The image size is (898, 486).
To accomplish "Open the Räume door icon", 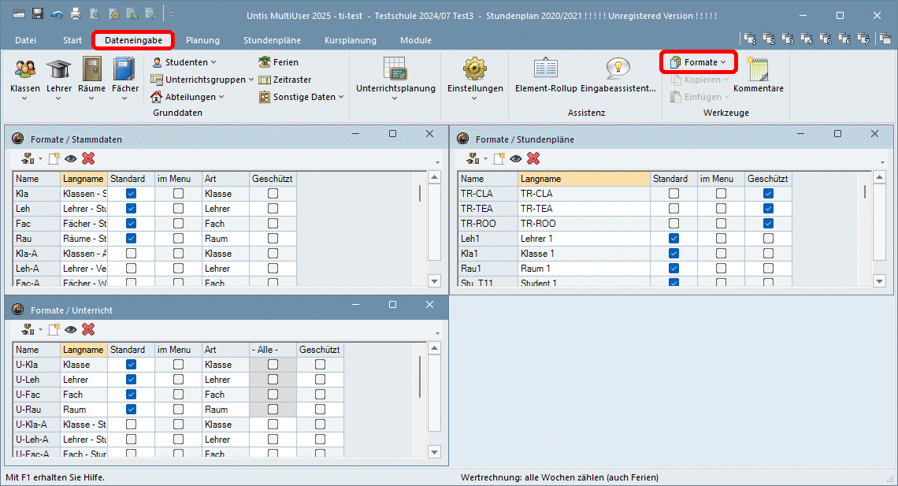I will click(x=92, y=70).
